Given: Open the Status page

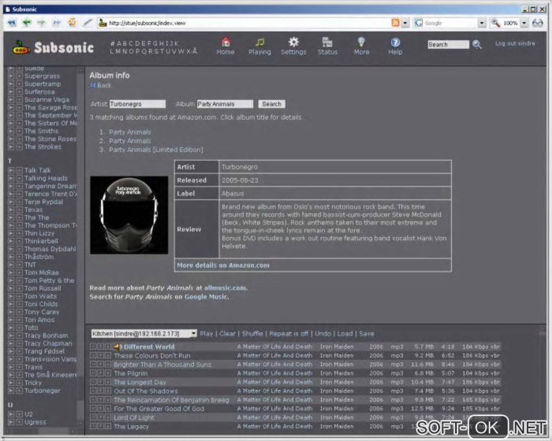Looking at the screenshot, I should (327, 46).
